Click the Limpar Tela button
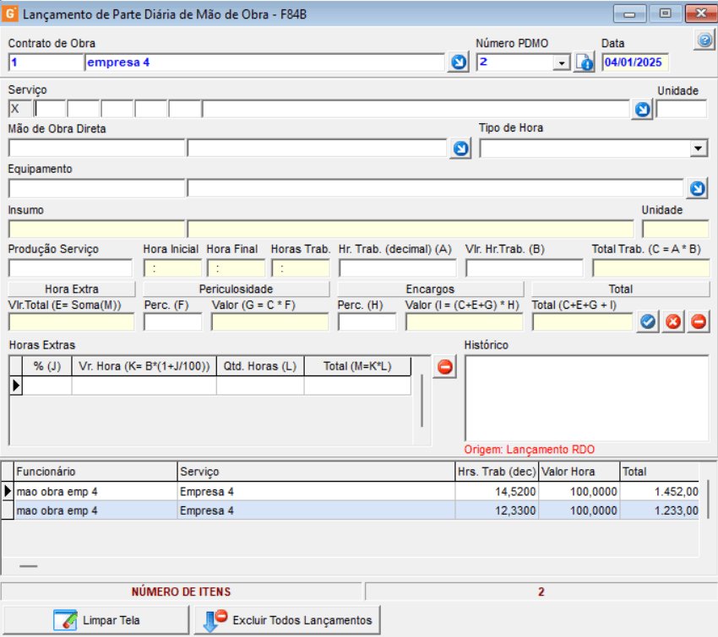The height and width of the screenshot is (637, 718). click(96, 620)
